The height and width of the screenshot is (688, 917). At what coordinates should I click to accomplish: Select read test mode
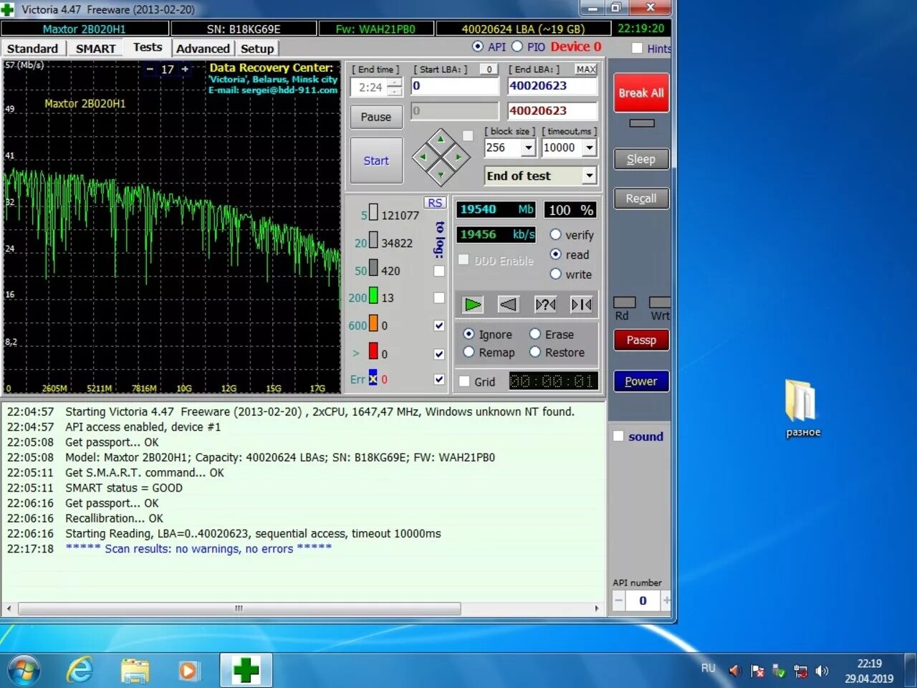pyautogui.click(x=555, y=254)
